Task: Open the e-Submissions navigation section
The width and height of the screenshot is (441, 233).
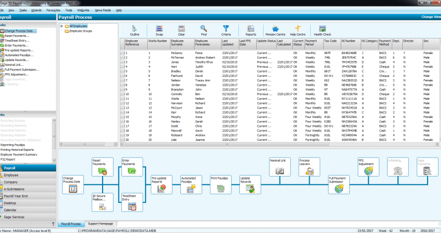Action: 28,189
